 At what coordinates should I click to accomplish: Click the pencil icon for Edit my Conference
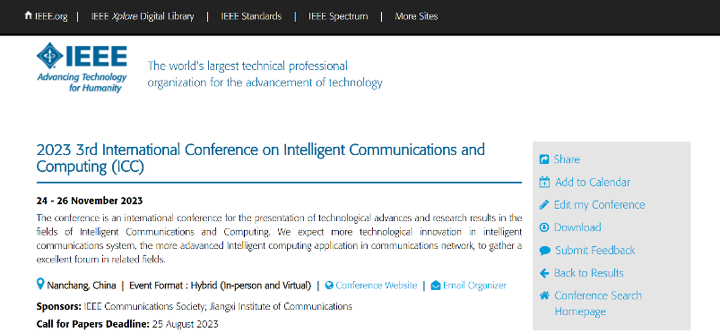click(x=544, y=205)
